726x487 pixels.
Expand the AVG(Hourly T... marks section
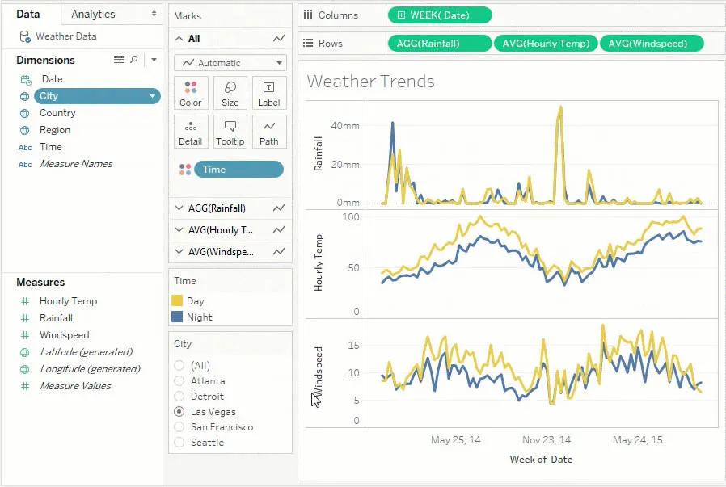click(179, 230)
